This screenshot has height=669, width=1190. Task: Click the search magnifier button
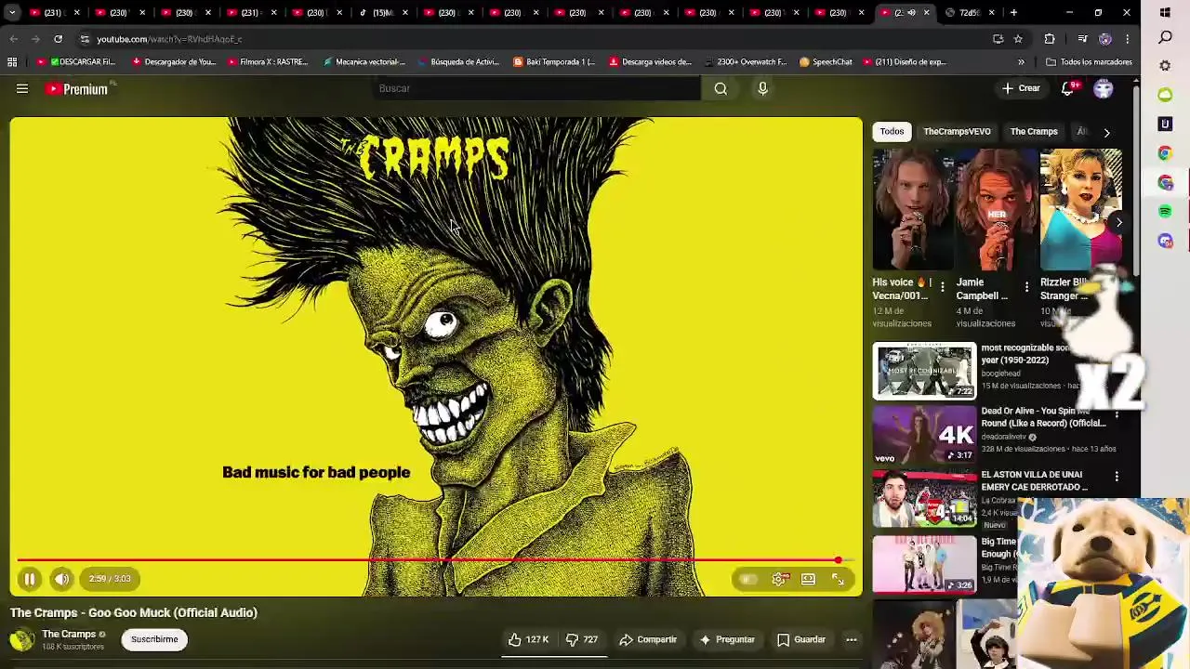click(x=721, y=88)
